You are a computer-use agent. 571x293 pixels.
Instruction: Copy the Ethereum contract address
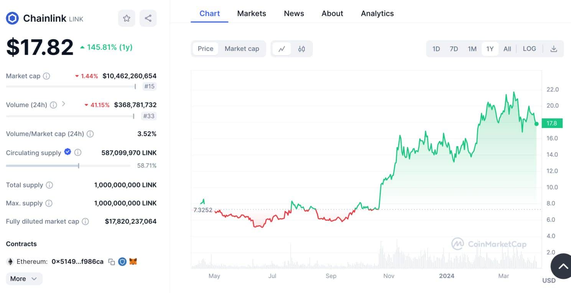tap(112, 262)
